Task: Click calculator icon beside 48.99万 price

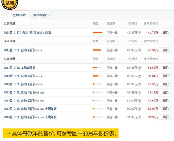Action: coord(140,93)
